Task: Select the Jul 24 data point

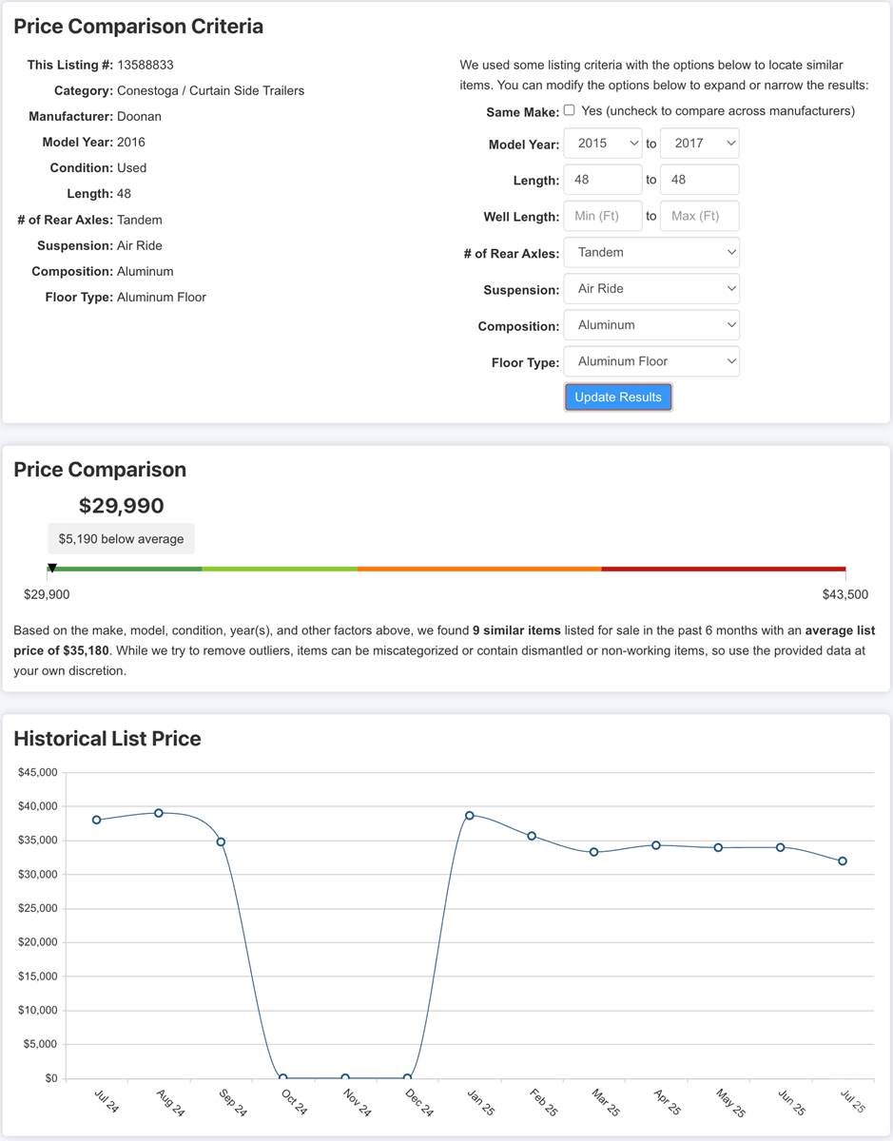Action: pos(97,820)
